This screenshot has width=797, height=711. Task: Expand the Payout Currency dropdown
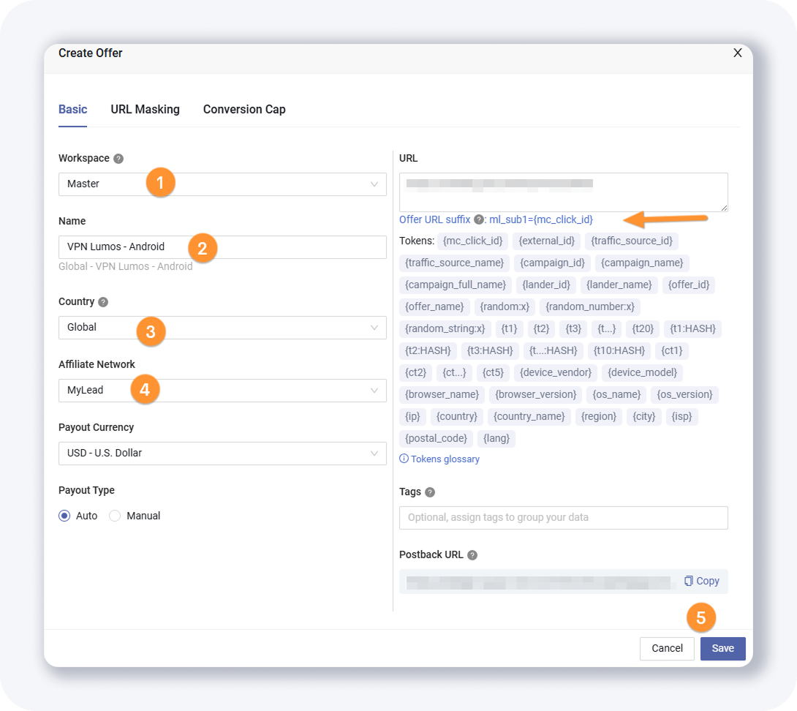coord(222,454)
